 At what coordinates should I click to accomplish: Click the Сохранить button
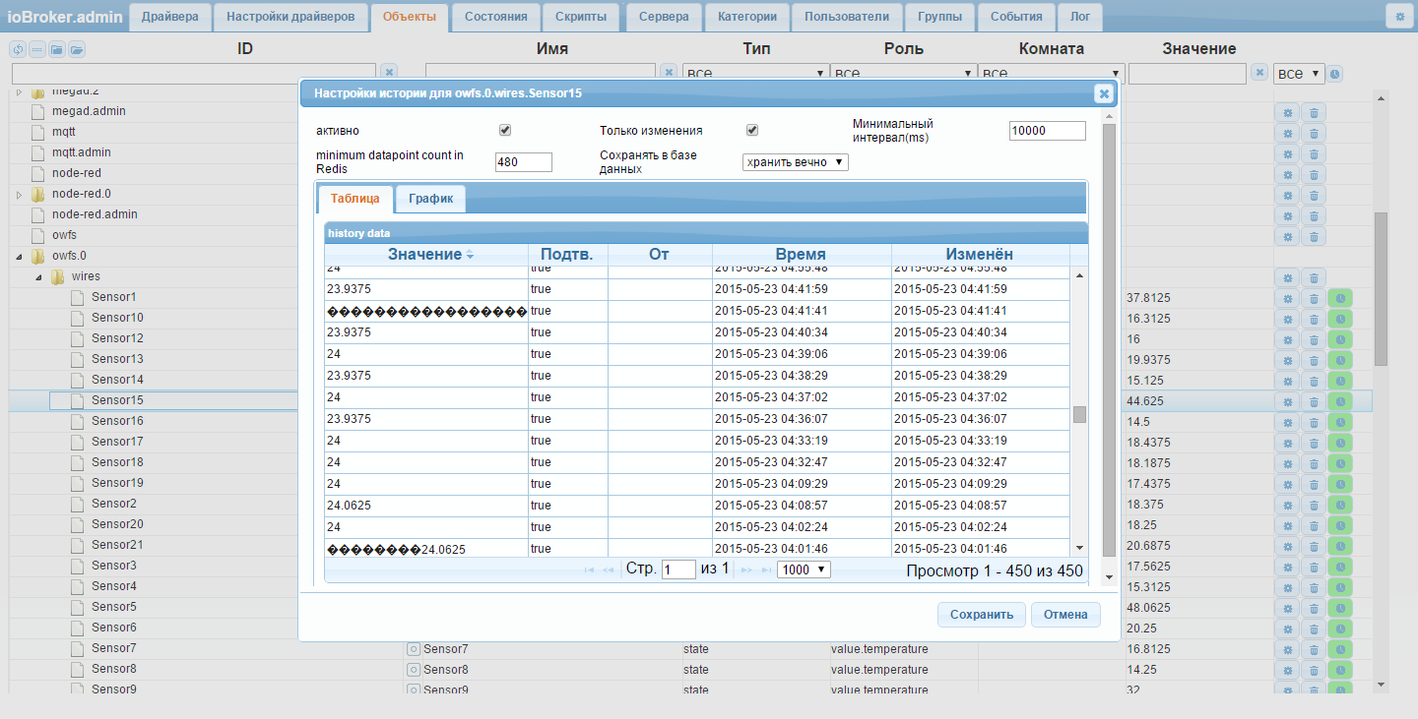tap(982, 615)
